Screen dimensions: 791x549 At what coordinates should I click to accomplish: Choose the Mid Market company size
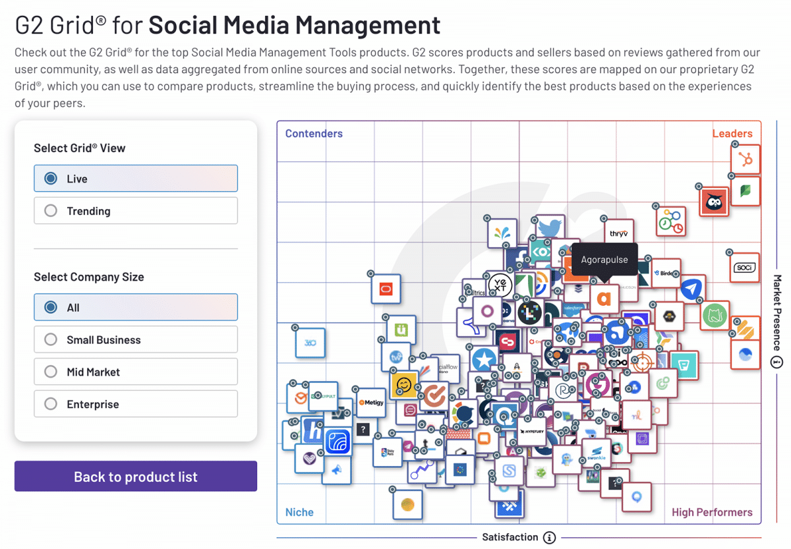pos(136,372)
